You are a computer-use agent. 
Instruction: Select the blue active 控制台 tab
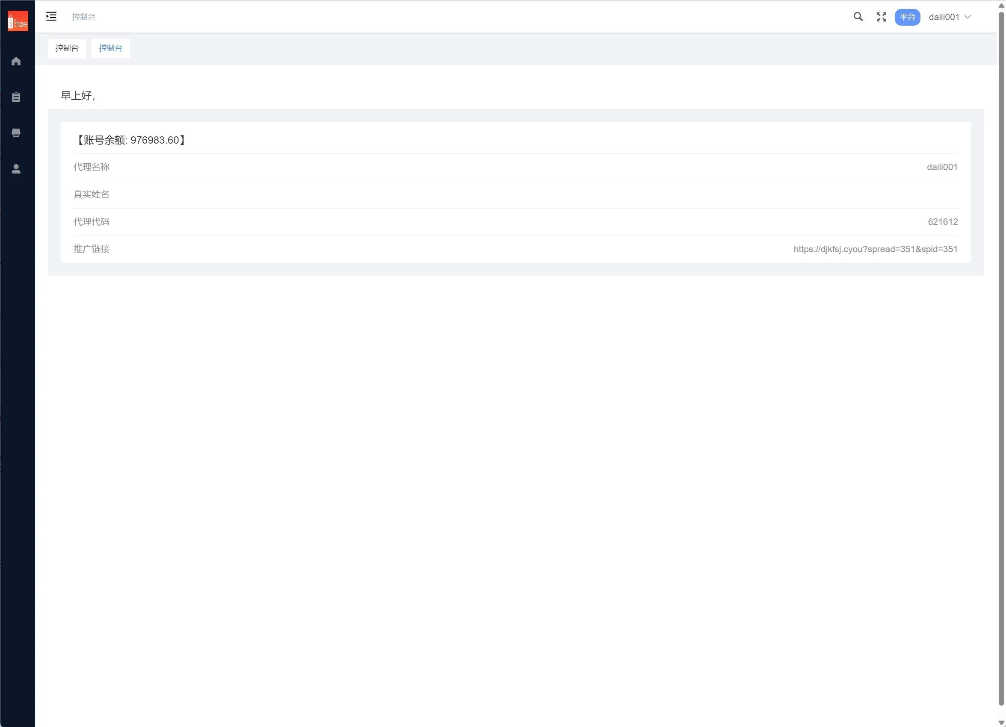coord(110,48)
